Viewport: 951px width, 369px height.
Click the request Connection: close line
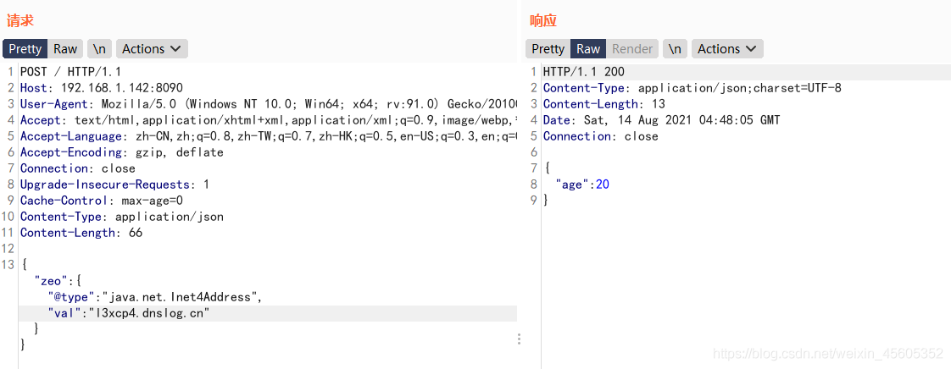(x=78, y=168)
